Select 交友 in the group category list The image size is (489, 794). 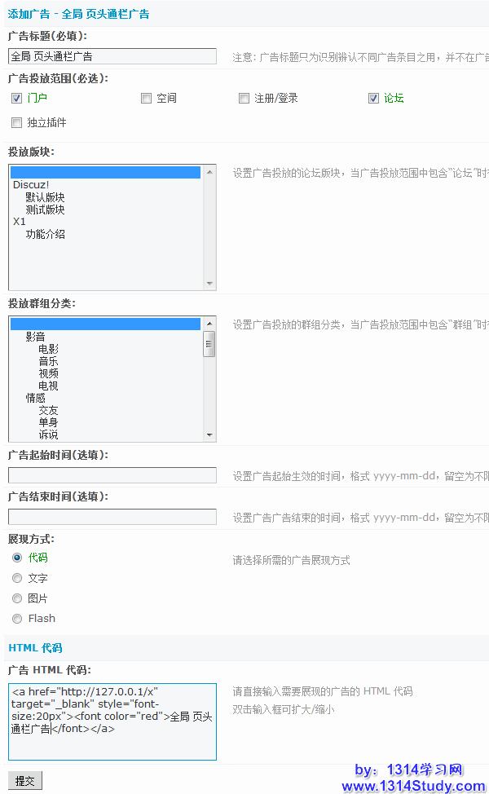click(48, 410)
